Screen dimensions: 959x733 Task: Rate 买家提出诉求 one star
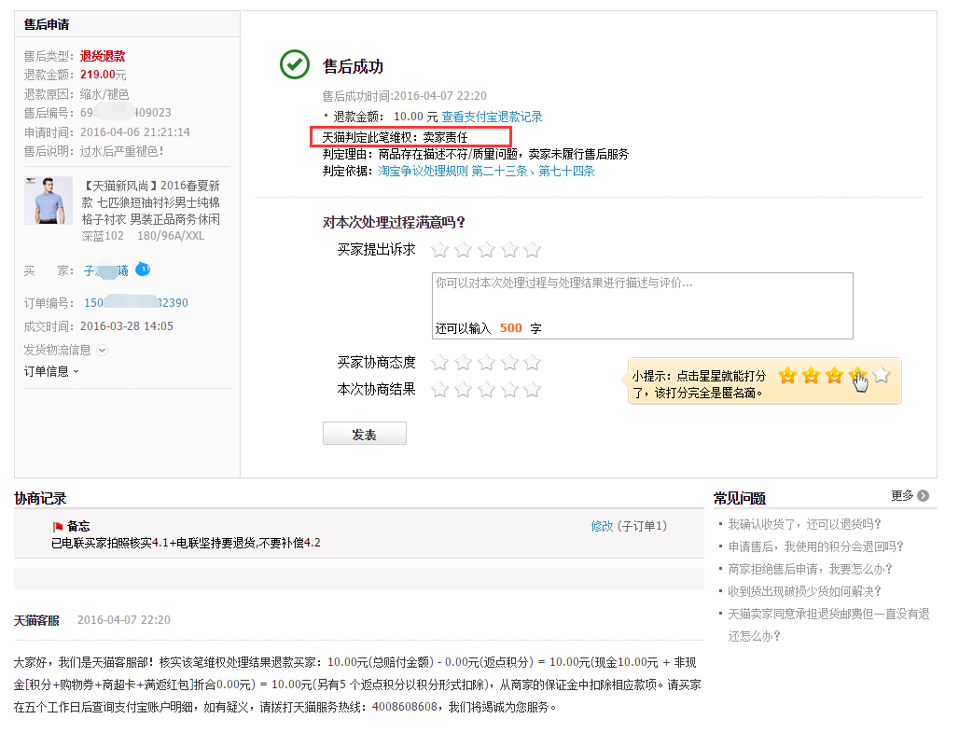click(439, 249)
